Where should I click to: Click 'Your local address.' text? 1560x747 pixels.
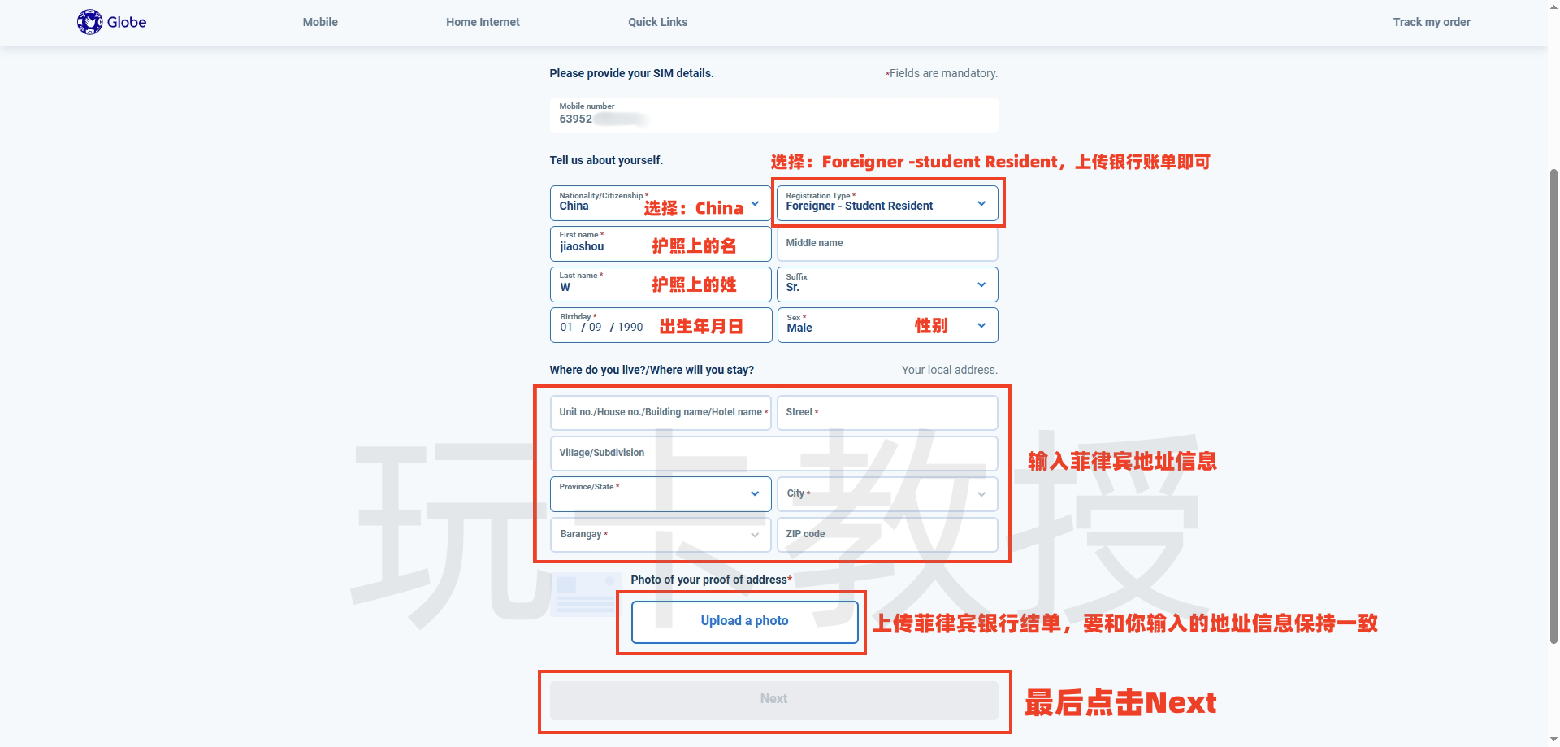coord(949,370)
